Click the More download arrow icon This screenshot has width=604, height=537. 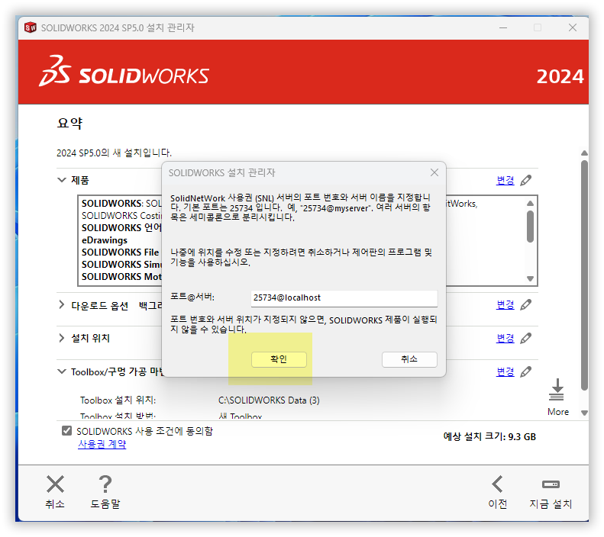(557, 390)
